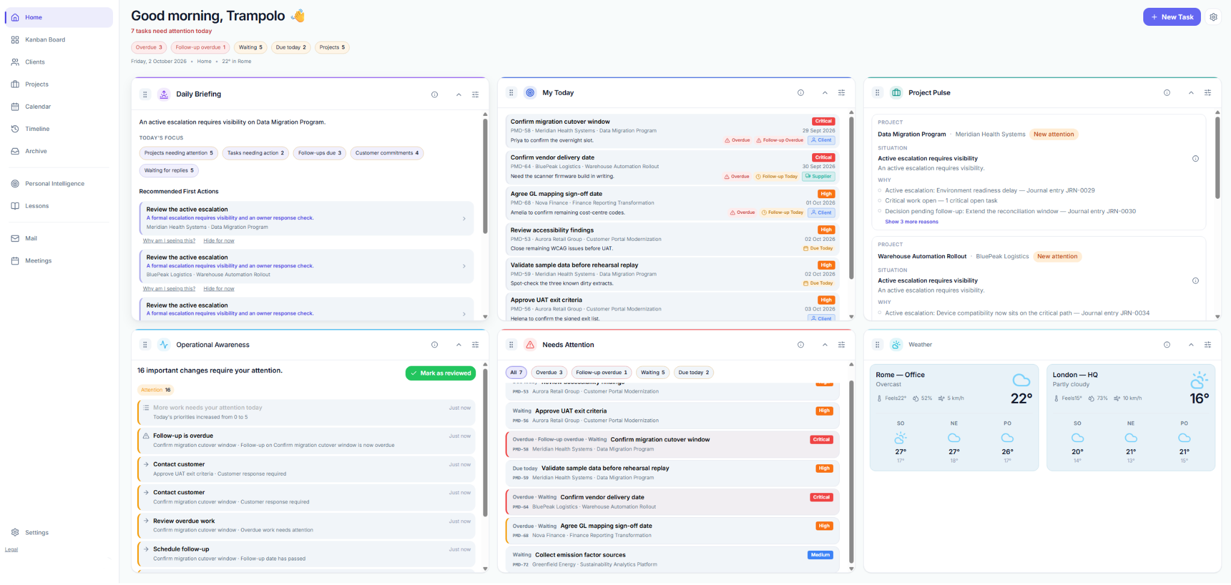Click the Rome — Office weather card
This screenshot has width=1231, height=585.
click(x=954, y=418)
